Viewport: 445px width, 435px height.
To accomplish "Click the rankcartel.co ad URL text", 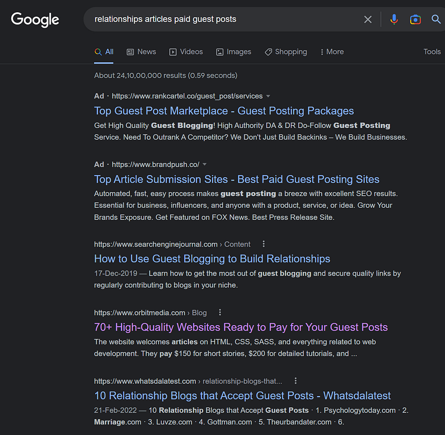I will (x=187, y=96).
